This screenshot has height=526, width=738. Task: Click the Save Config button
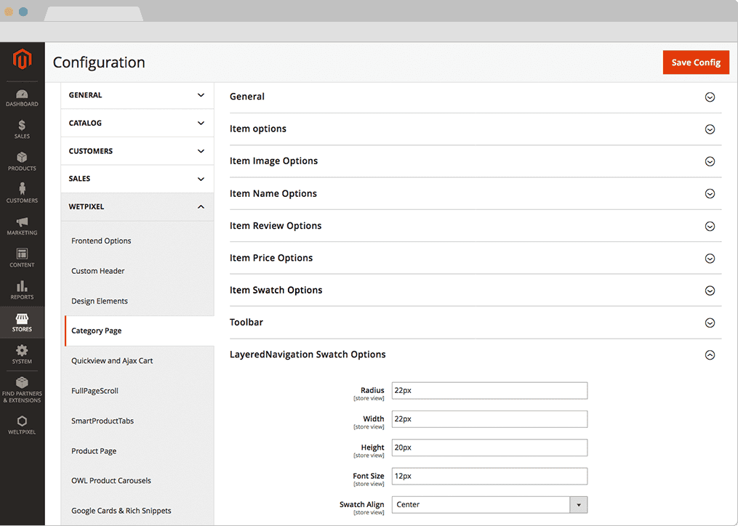695,62
